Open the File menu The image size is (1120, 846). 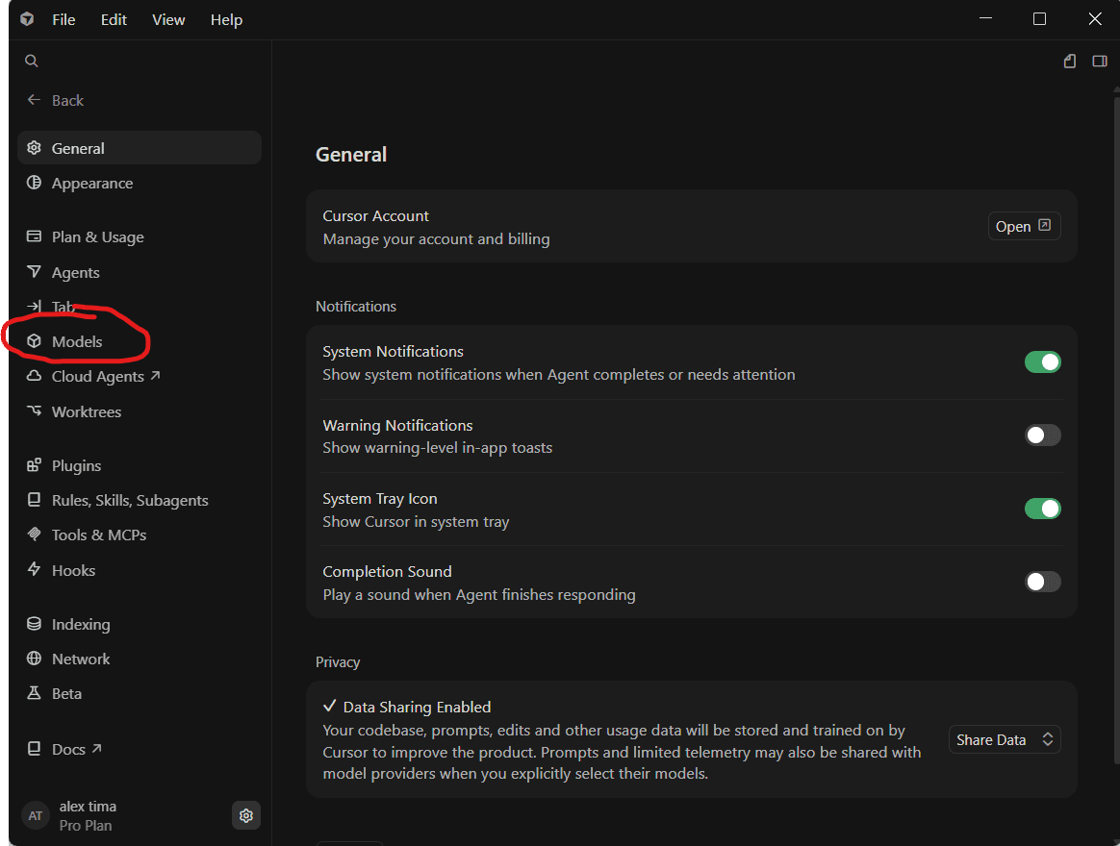tap(64, 20)
